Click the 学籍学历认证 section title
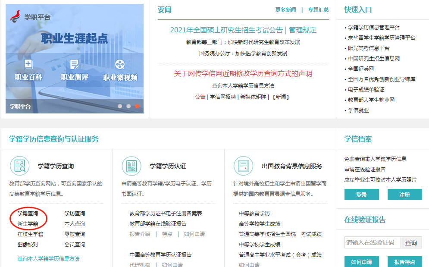This screenshot has width=429, height=267. (168, 166)
